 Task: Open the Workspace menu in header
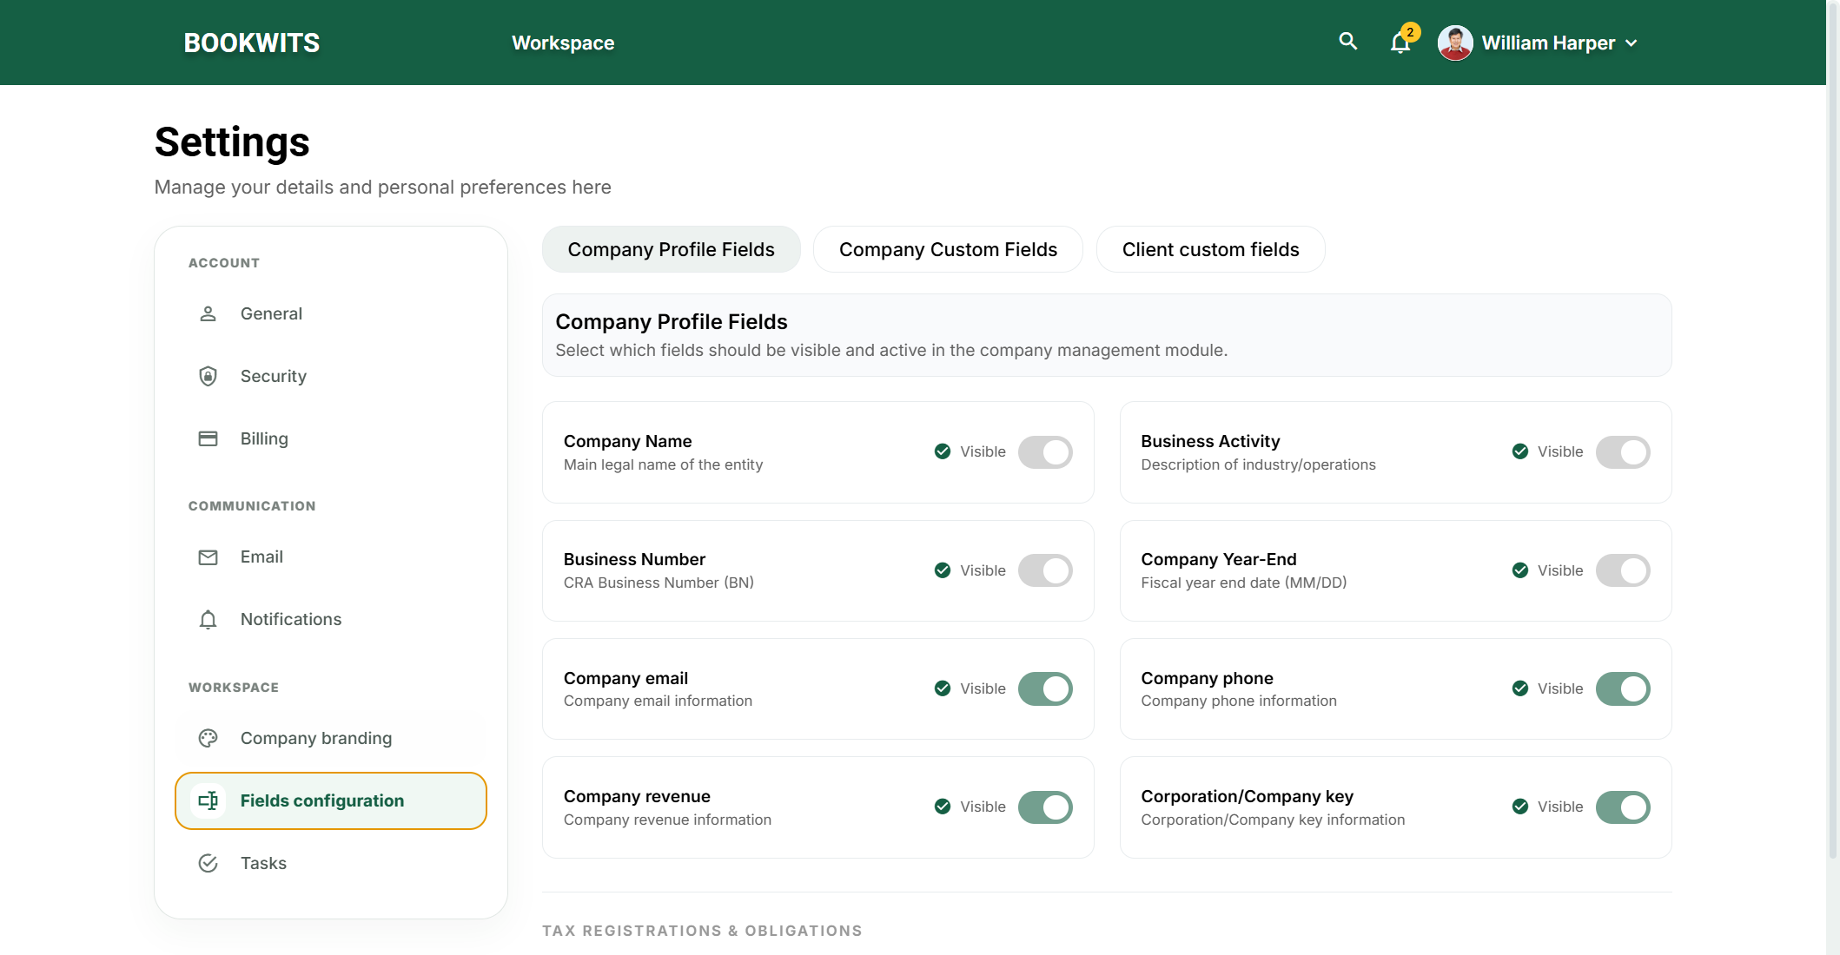click(x=563, y=43)
